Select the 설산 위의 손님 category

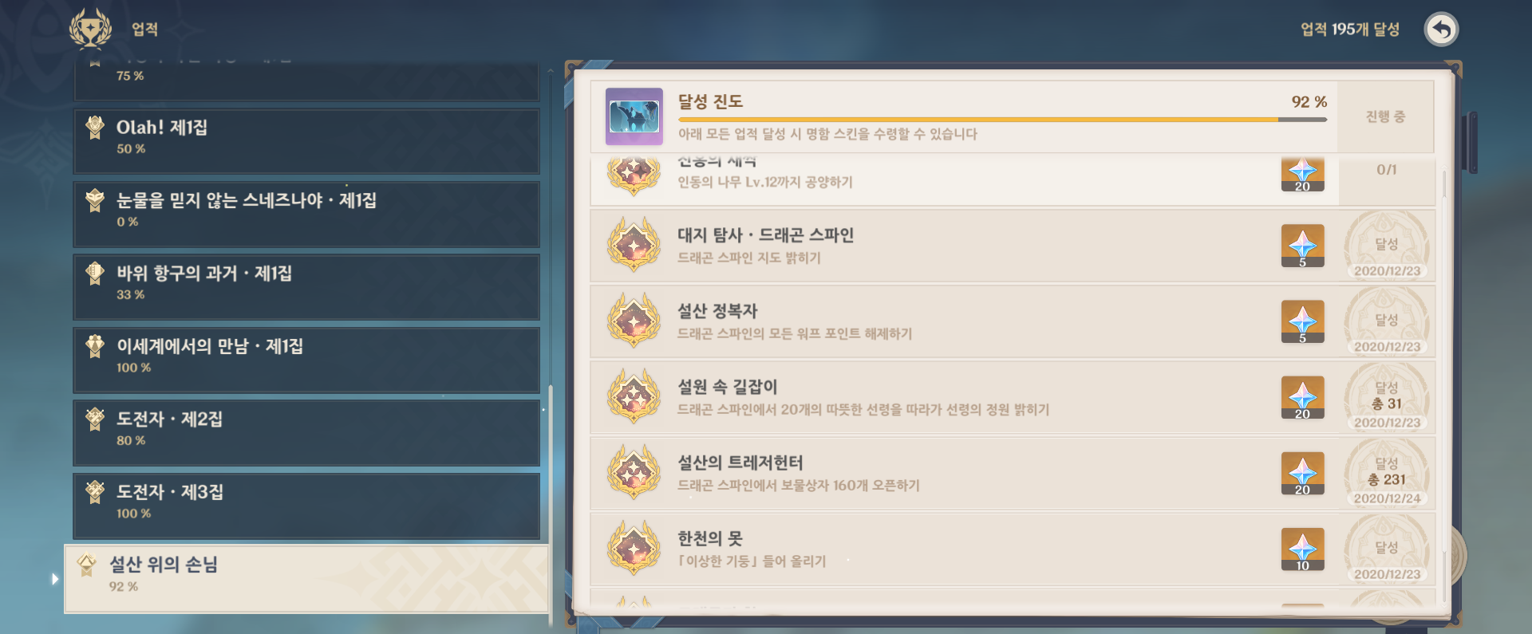306,579
